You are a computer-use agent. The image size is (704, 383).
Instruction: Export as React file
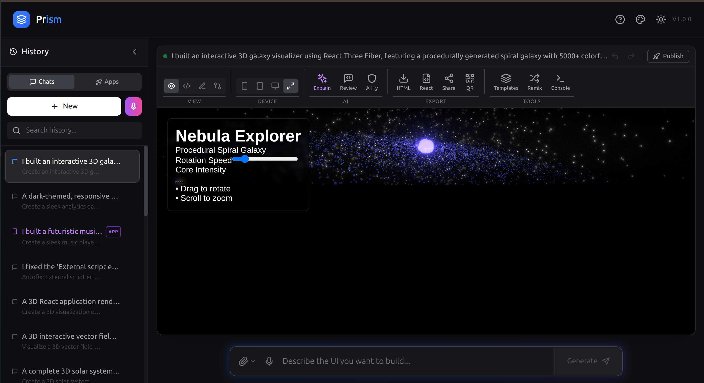pos(426,79)
